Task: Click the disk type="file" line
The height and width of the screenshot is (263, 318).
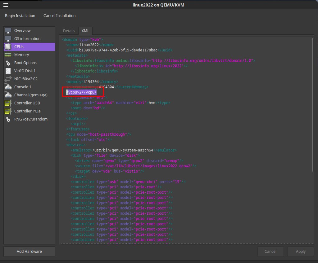Action: (x=105, y=155)
